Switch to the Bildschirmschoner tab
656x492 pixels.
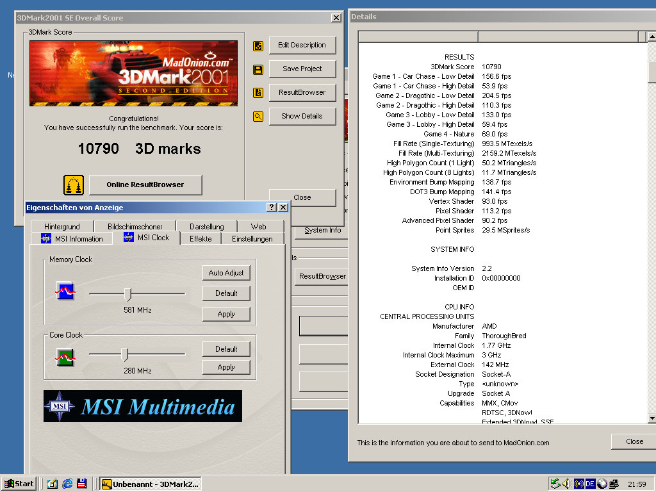tap(135, 226)
